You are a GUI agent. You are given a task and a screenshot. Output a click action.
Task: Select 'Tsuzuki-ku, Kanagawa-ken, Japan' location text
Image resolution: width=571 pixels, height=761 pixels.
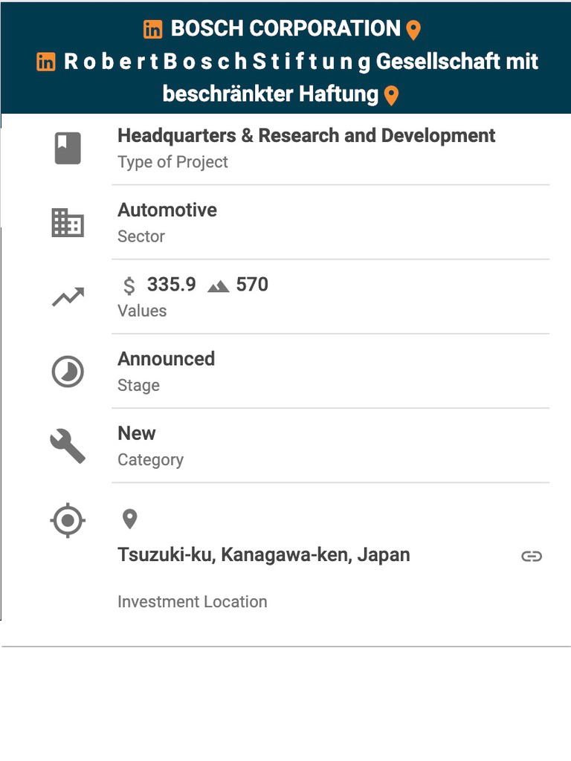pyautogui.click(x=263, y=555)
